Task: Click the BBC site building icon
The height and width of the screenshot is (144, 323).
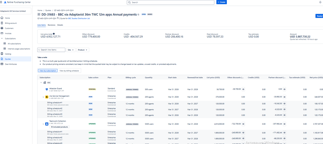Action: click(x=45, y=83)
